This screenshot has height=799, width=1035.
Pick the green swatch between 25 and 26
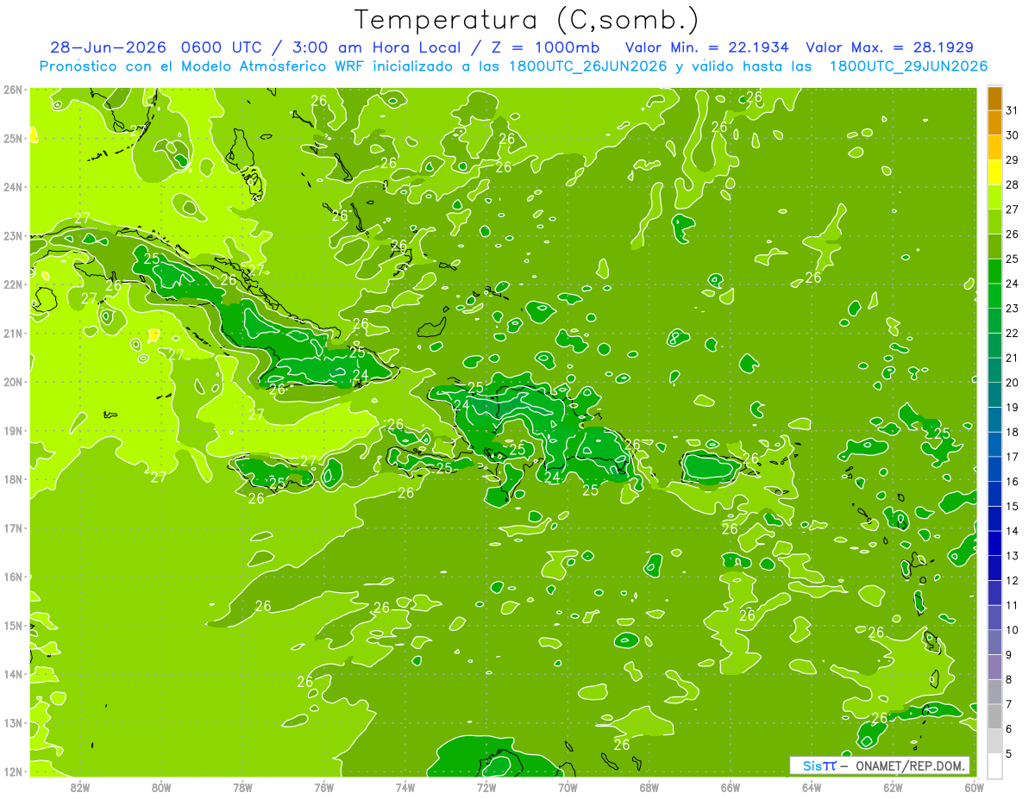coord(994,247)
